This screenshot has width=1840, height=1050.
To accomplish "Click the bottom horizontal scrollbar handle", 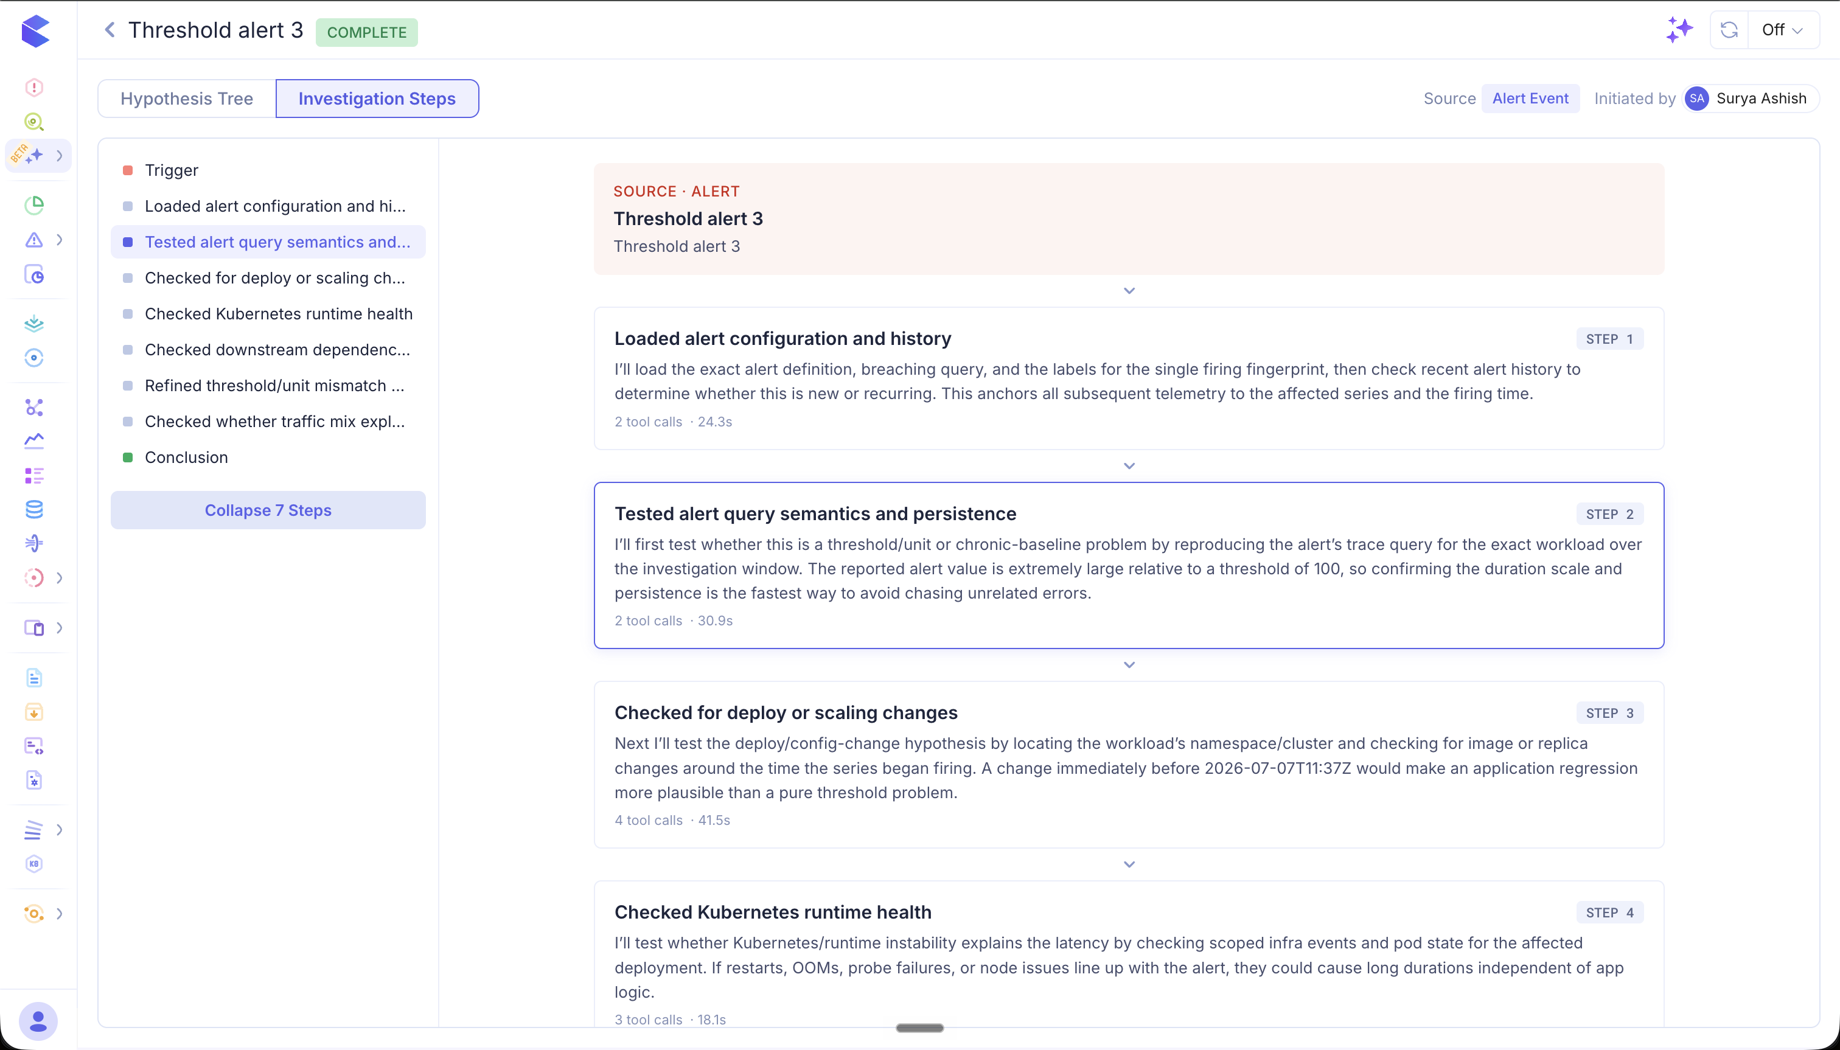I will pos(919,1028).
